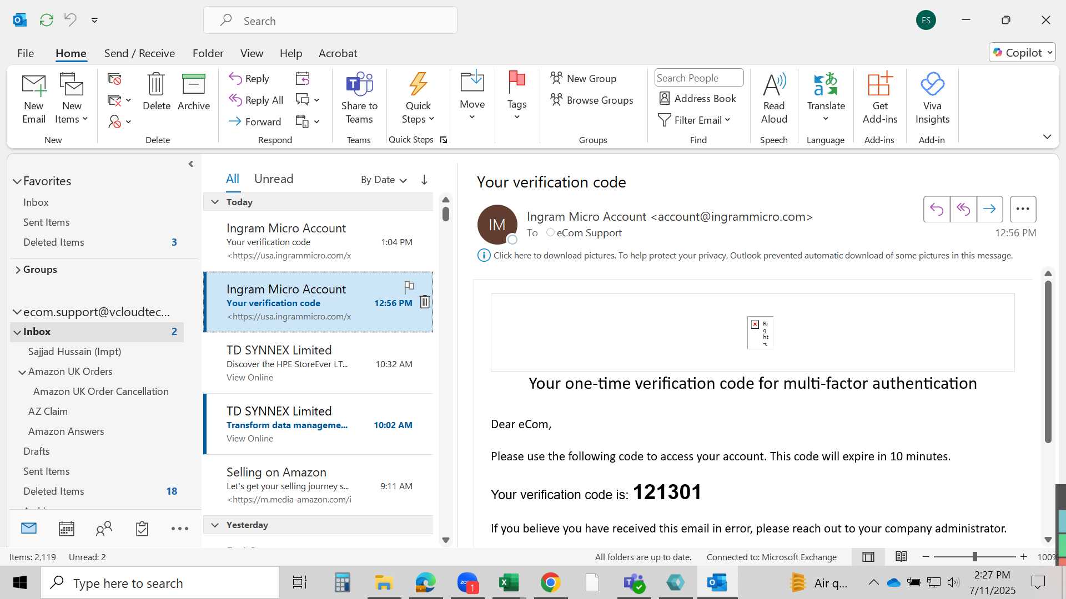Click Reply in the ribbon
The height and width of the screenshot is (599, 1066).
pos(249,78)
